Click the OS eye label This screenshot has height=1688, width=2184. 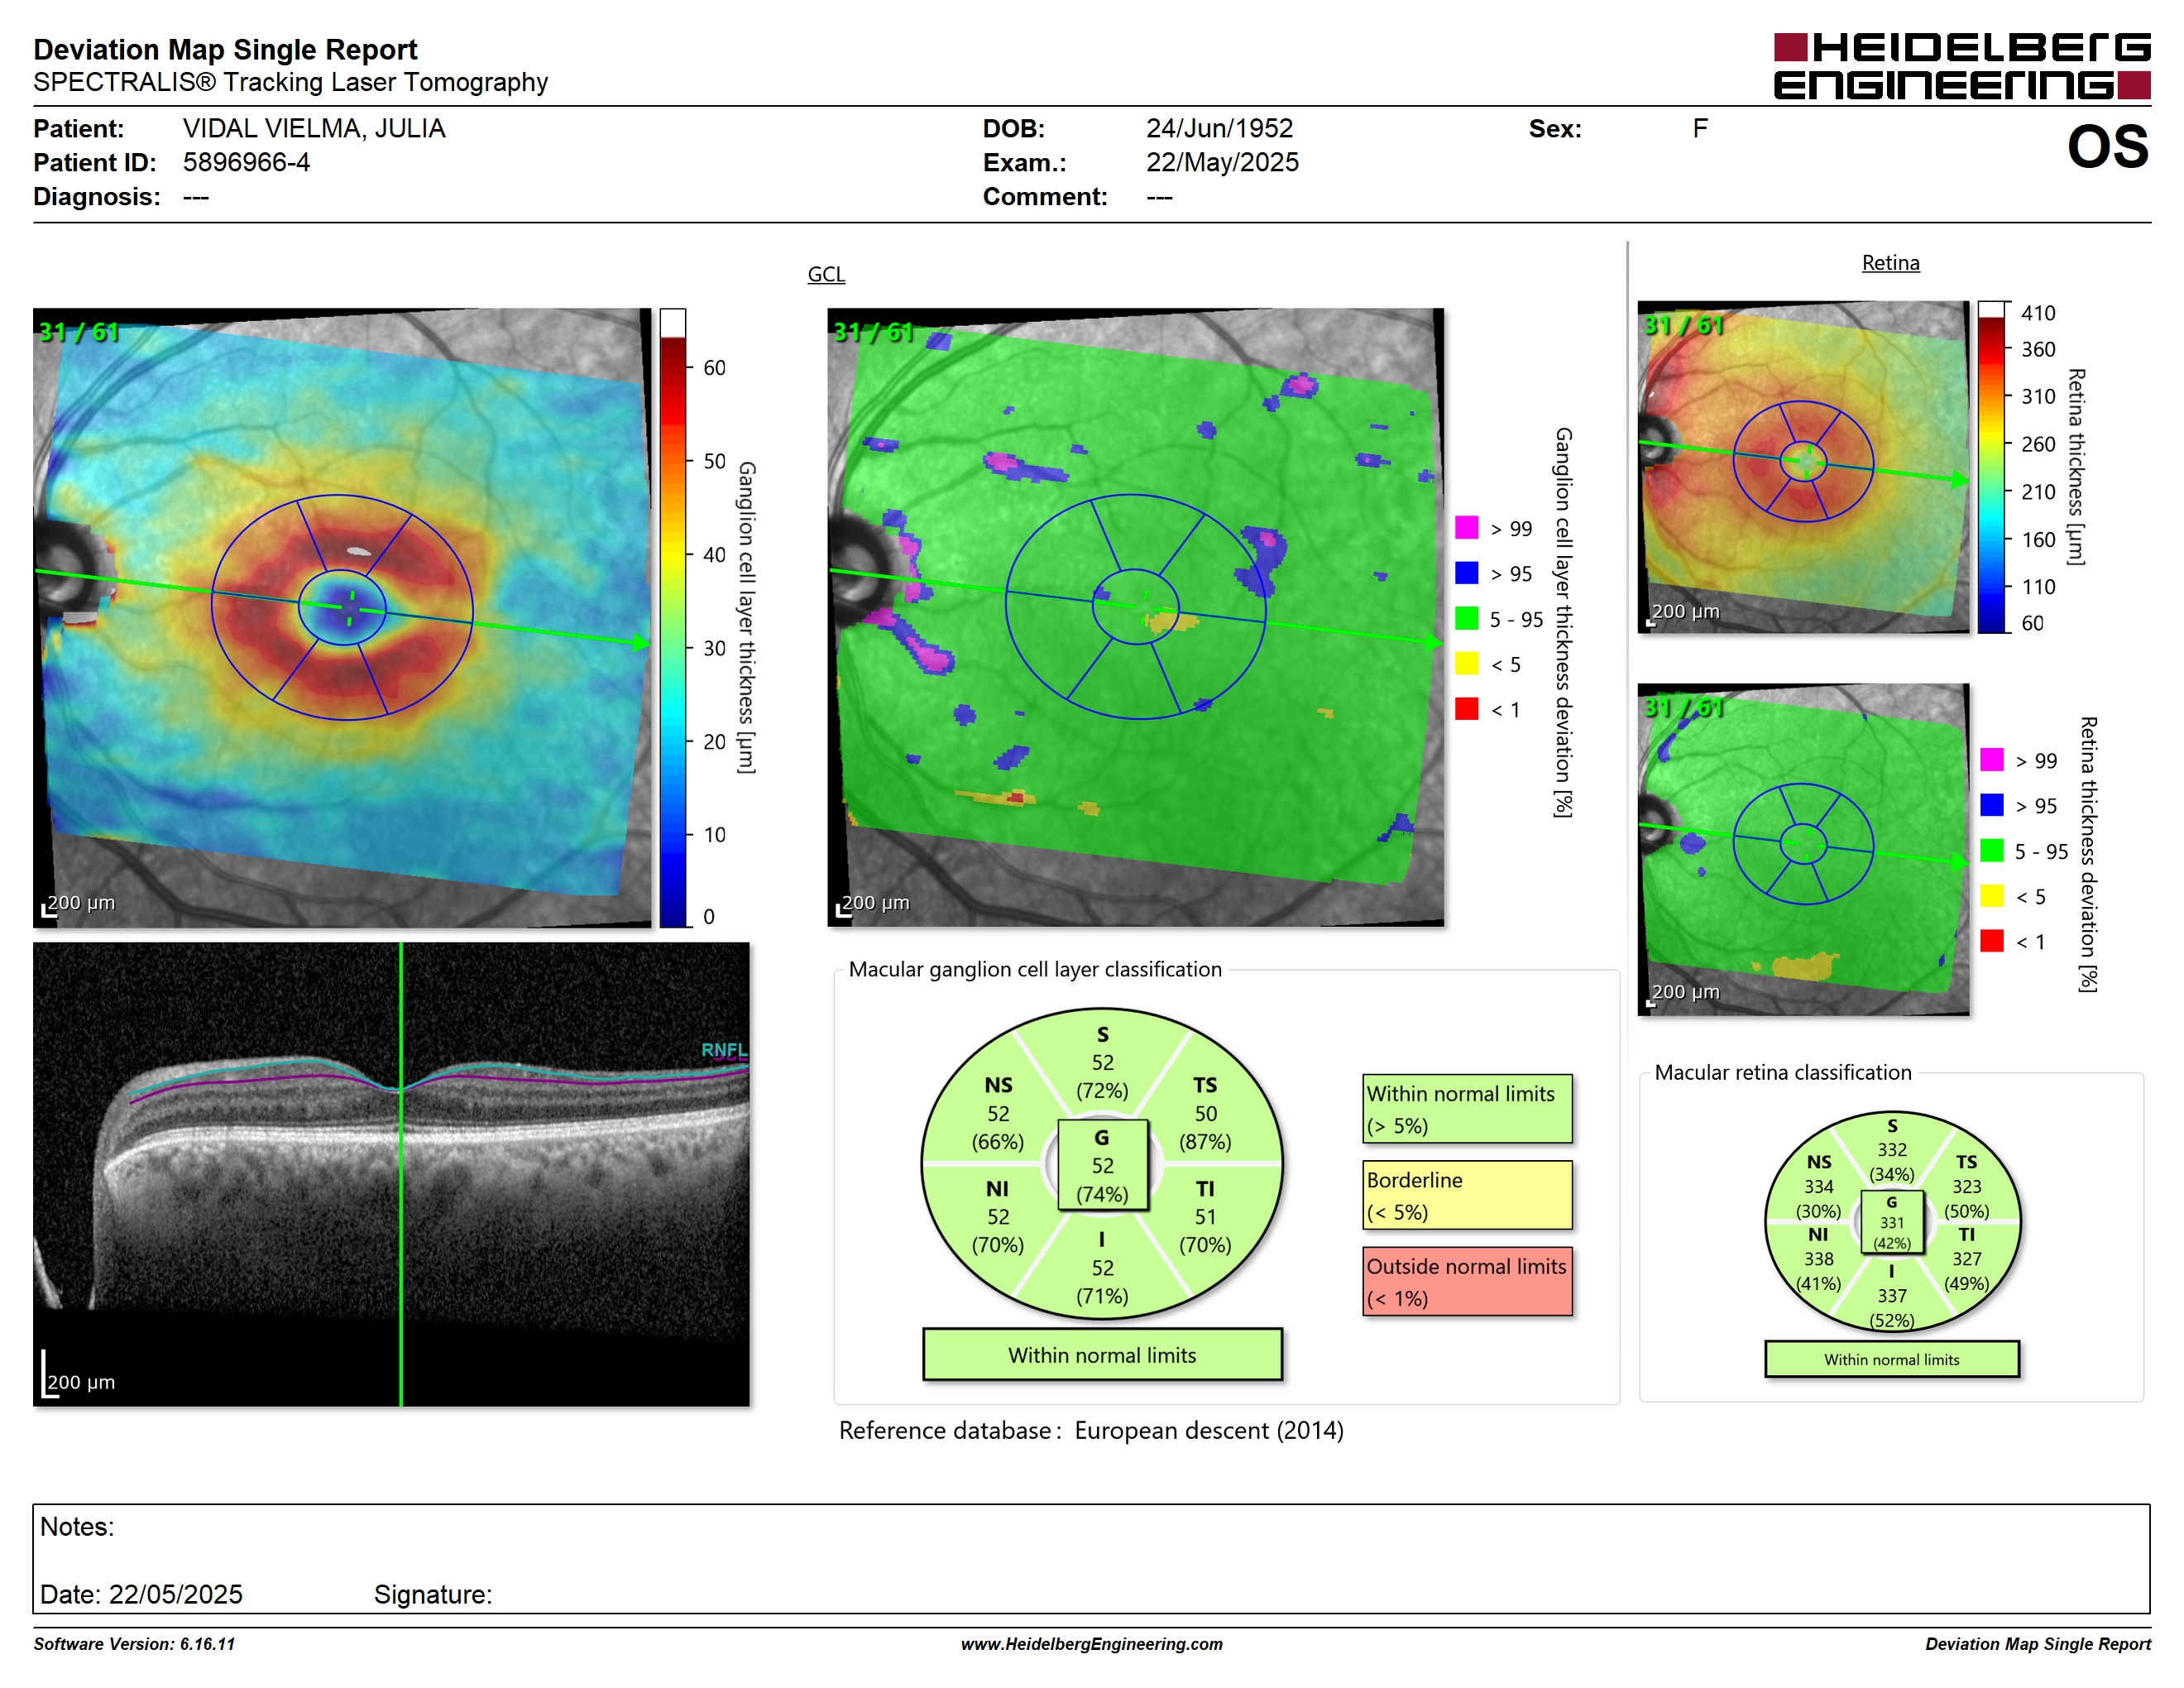2107,147
